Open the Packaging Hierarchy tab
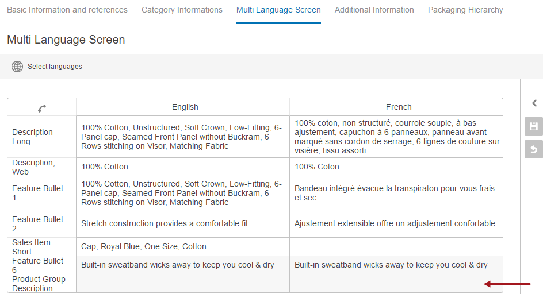Screen dimensions: 543x294 point(465,10)
